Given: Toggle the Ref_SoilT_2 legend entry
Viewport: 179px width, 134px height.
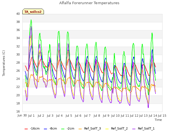Looking at the screenshot, I should pyautogui.click(x=117, y=128).
